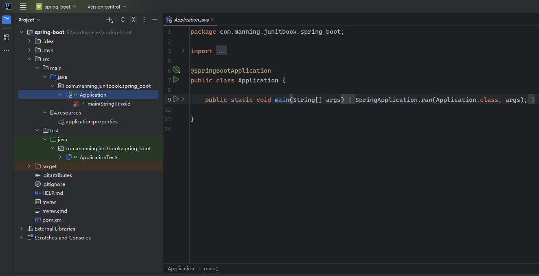Expand the ApplicationTests node

pyautogui.click(x=60, y=157)
